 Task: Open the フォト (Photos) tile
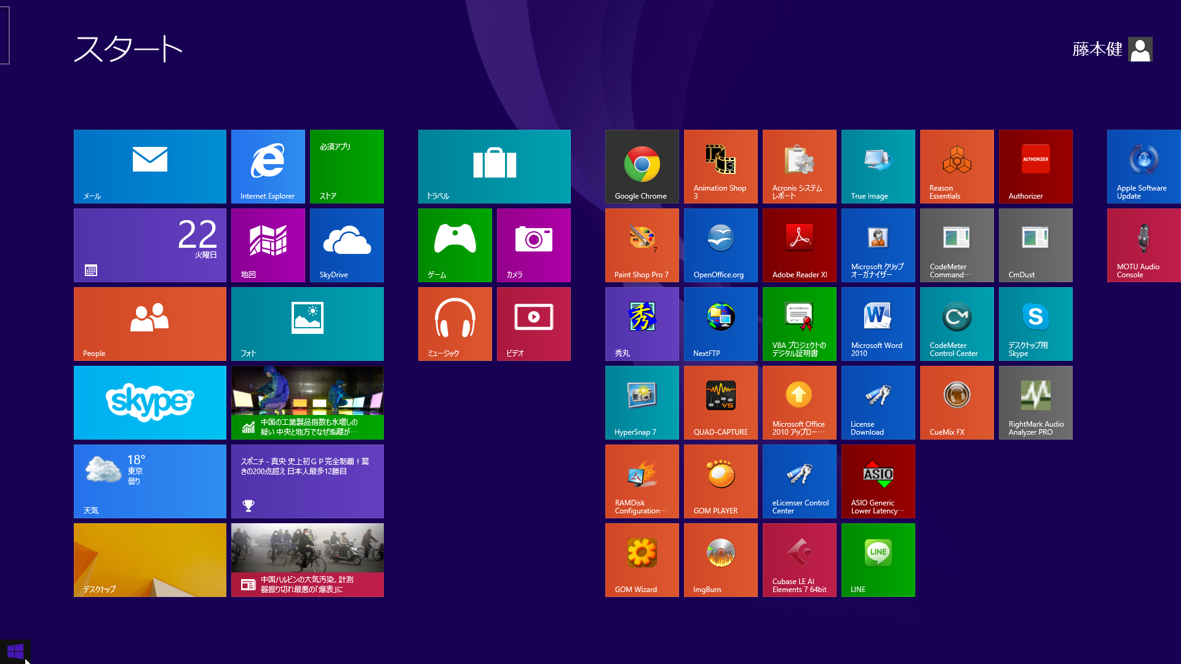(308, 324)
